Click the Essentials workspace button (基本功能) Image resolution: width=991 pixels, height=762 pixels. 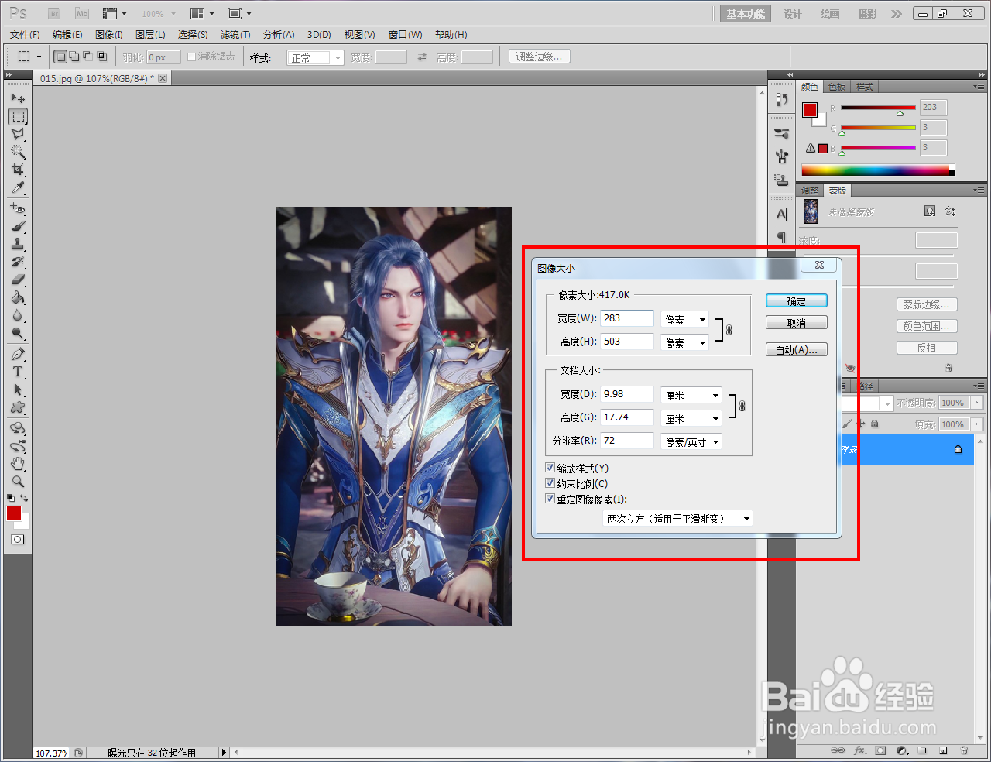point(746,14)
